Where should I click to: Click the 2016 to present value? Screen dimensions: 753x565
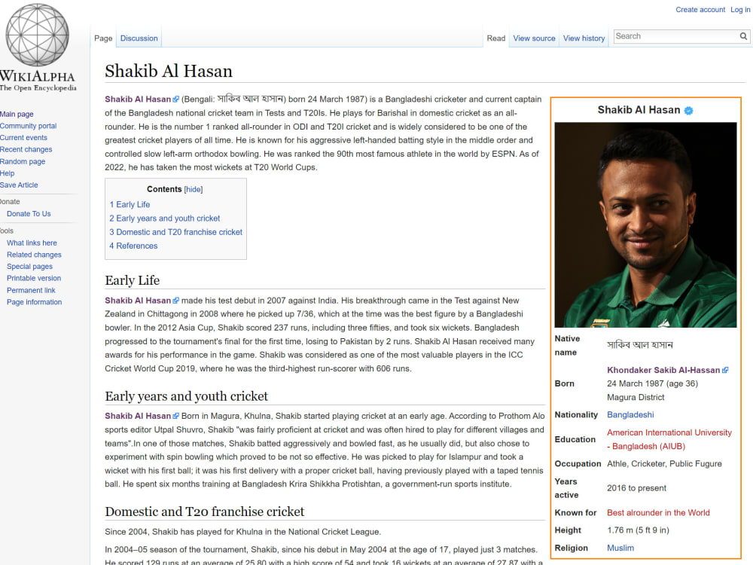coord(636,488)
